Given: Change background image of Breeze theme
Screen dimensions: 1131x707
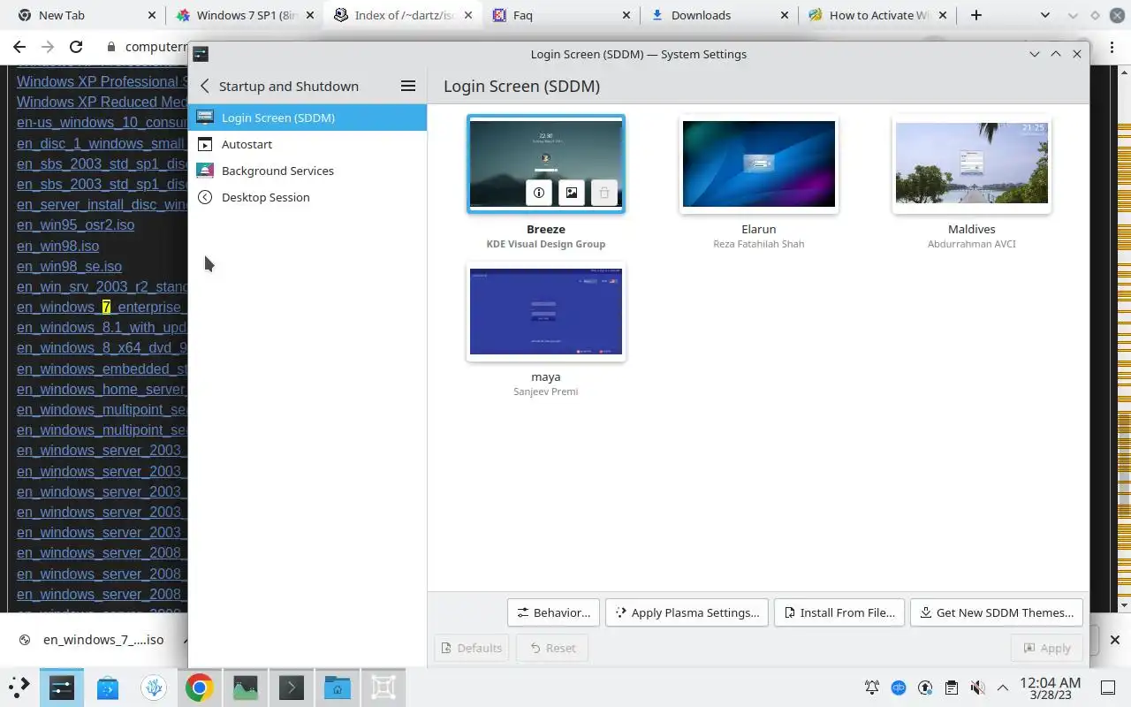Looking at the screenshot, I should coord(572,193).
